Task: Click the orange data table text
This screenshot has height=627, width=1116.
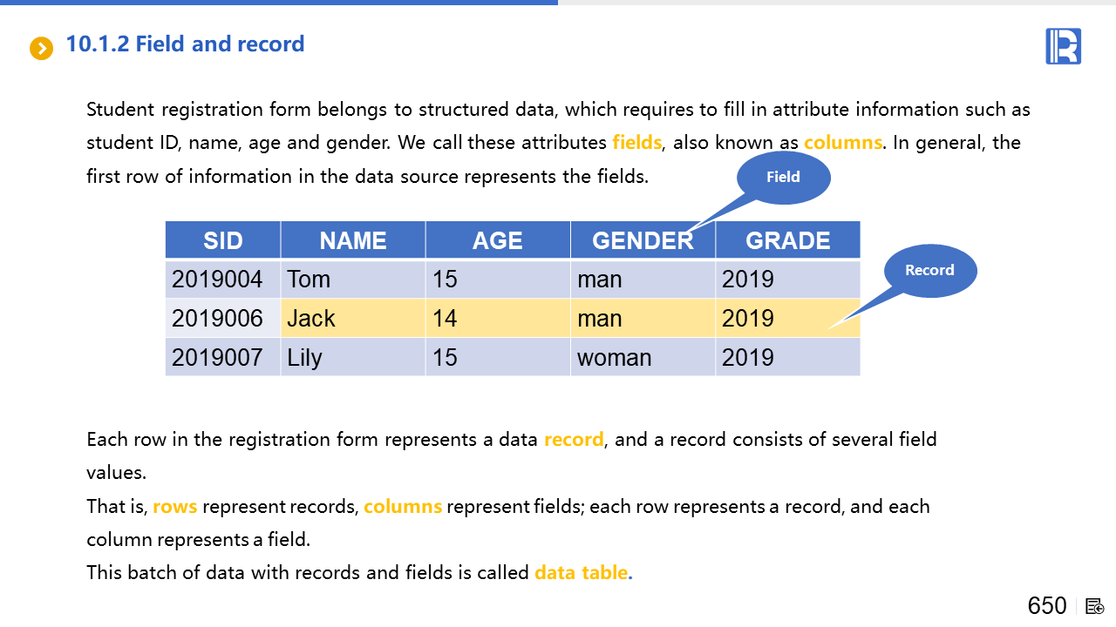Action: tap(582, 573)
